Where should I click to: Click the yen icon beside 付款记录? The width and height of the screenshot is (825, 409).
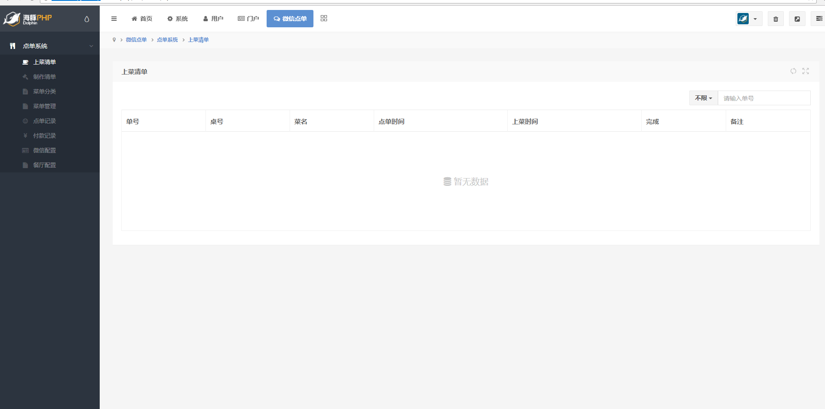coord(26,136)
